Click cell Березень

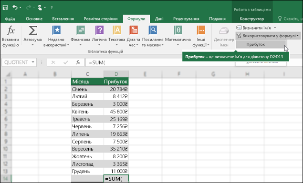point(87,104)
